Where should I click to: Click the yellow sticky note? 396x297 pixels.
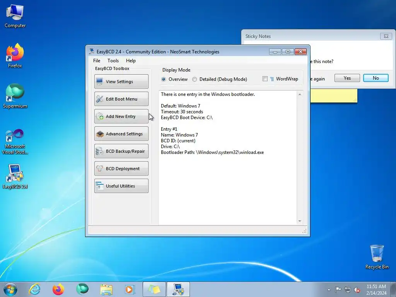334,96
